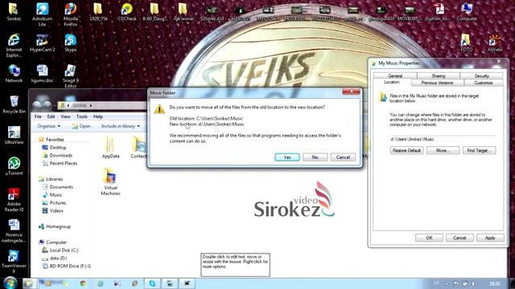Click Yes in Move Folder dialog

[x=287, y=157]
